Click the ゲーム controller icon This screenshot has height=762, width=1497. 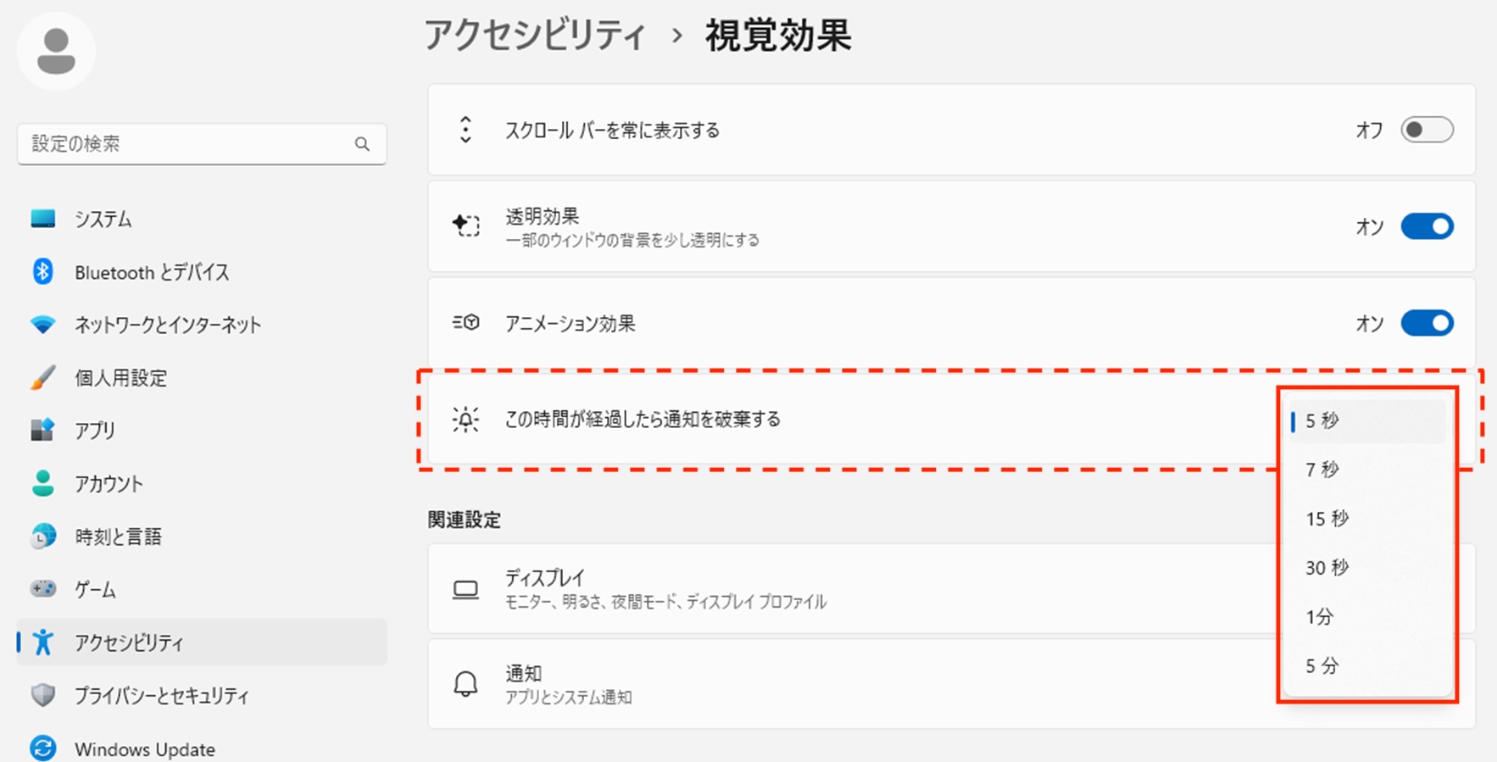coord(42,589)
